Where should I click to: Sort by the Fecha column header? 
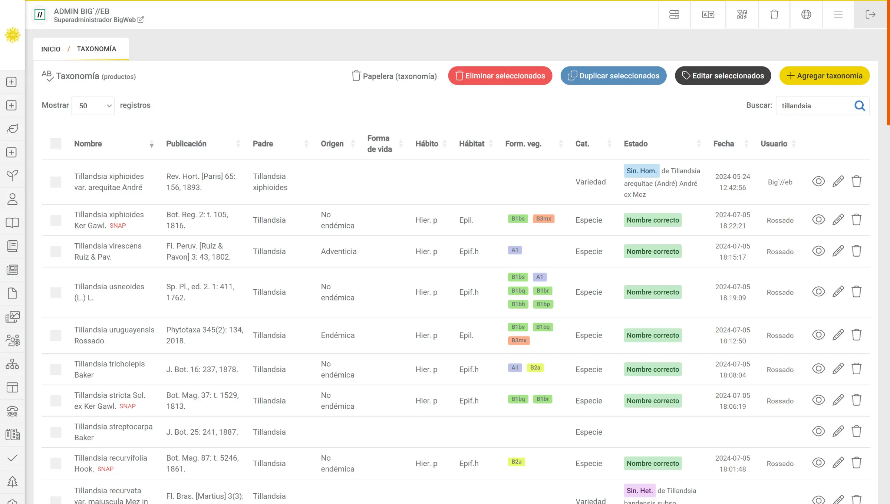723,144
